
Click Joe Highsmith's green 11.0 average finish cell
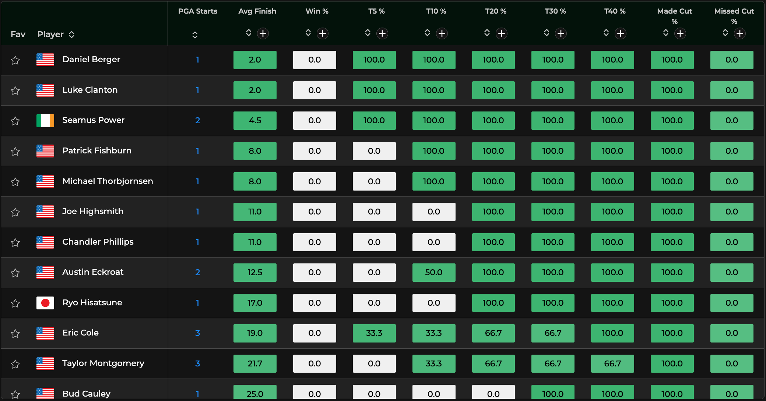click(255, 212)
